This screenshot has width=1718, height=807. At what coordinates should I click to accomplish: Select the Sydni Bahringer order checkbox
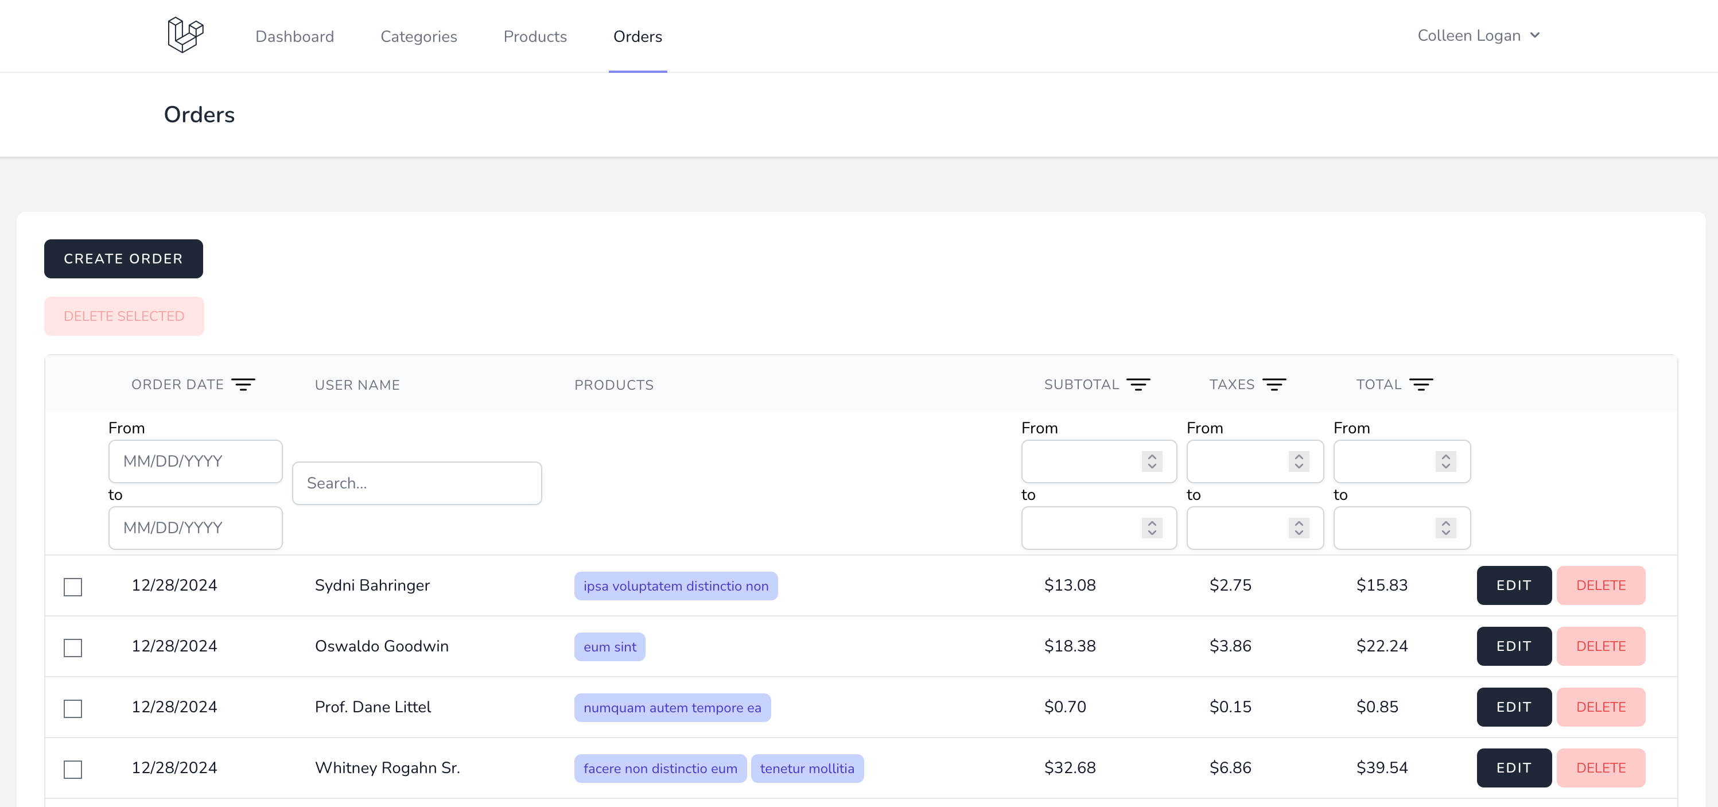pos(73,587)
